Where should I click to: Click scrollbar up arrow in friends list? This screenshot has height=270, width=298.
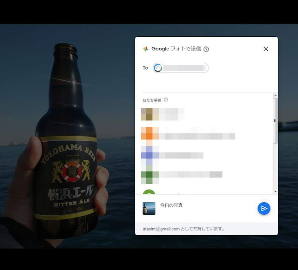pyautogui.click(x=275, y=95)
